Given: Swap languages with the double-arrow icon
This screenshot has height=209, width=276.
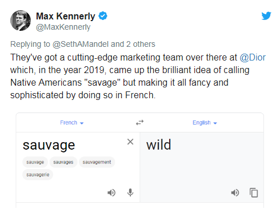Looking at the screenshot, I should [x=139, y=122].
